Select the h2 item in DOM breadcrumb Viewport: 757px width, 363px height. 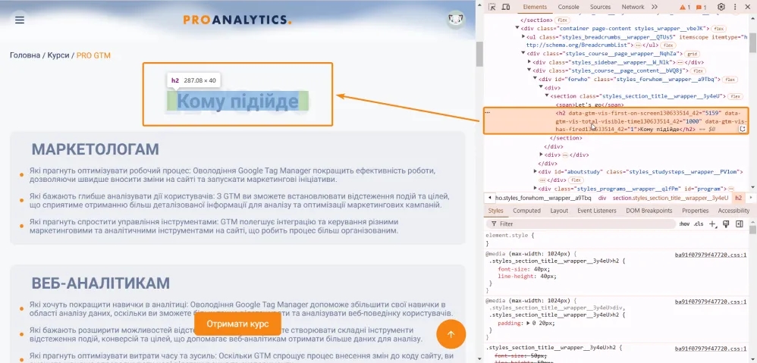(738, 198)
